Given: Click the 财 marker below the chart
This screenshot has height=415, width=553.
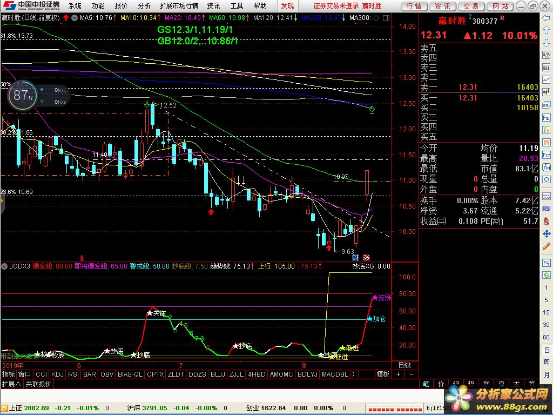Looking at the screenshot, I should 355,258.
